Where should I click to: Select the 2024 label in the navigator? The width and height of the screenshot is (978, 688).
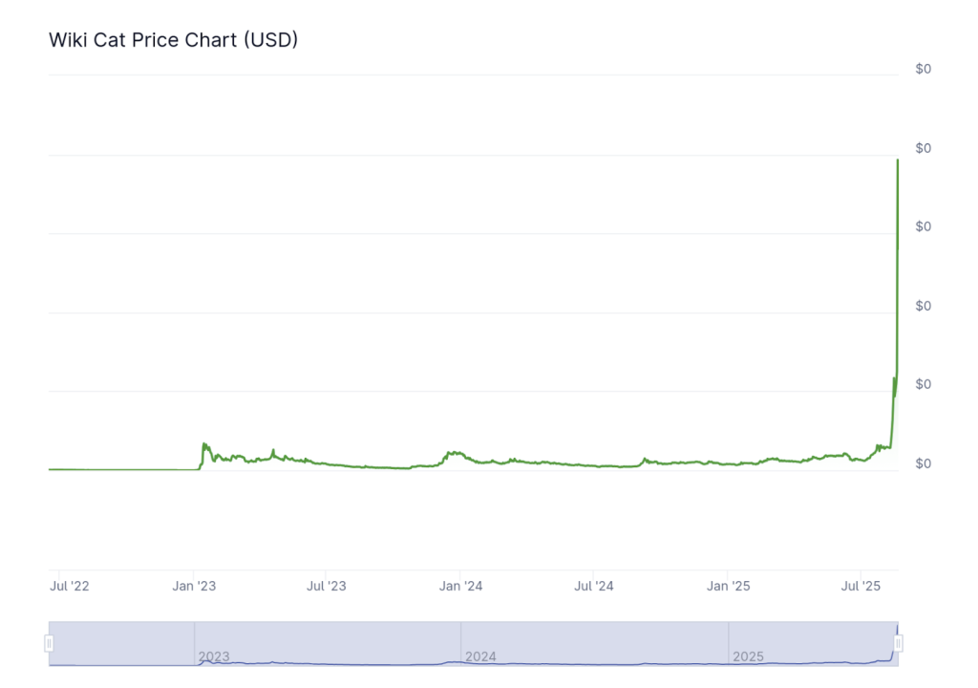pos(480,657)
